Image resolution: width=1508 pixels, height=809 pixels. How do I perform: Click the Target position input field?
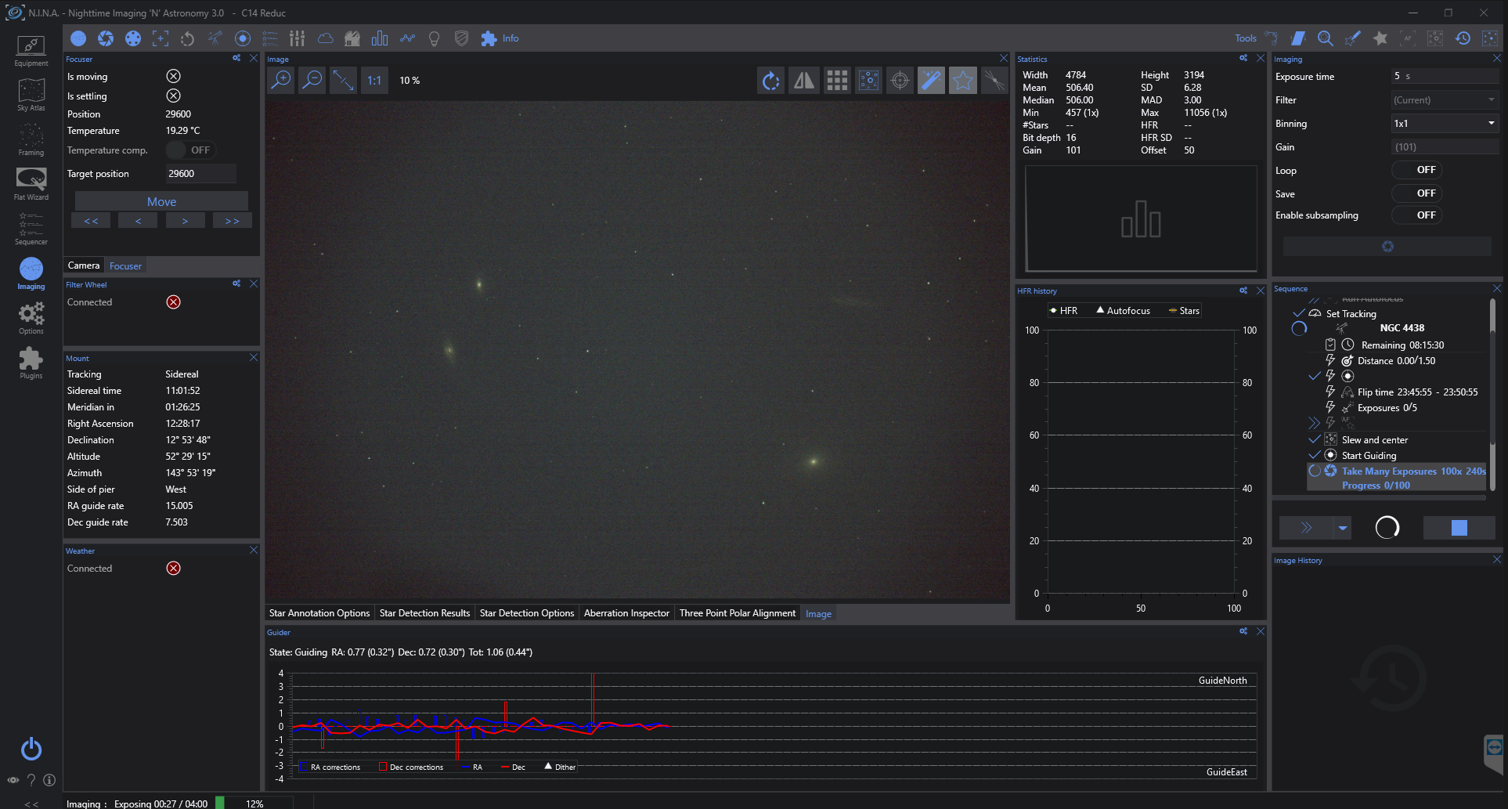click(200, 174)
